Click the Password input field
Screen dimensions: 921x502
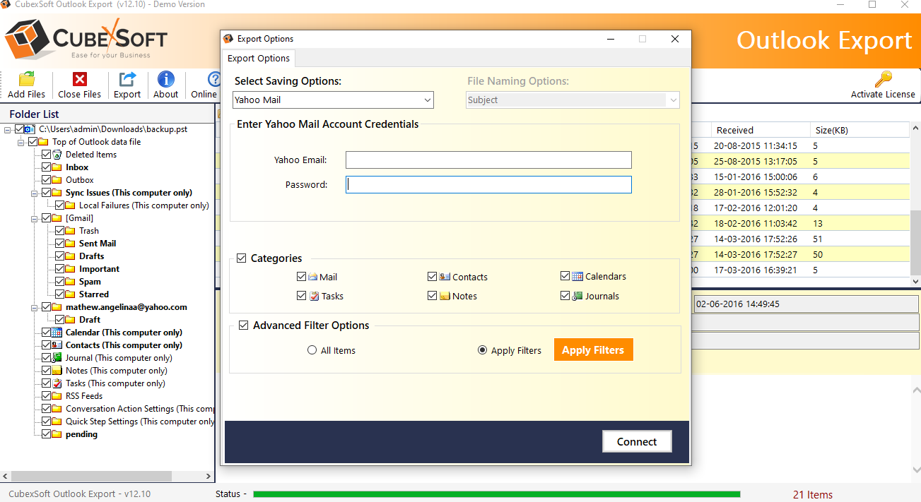[x=488, y=185]
